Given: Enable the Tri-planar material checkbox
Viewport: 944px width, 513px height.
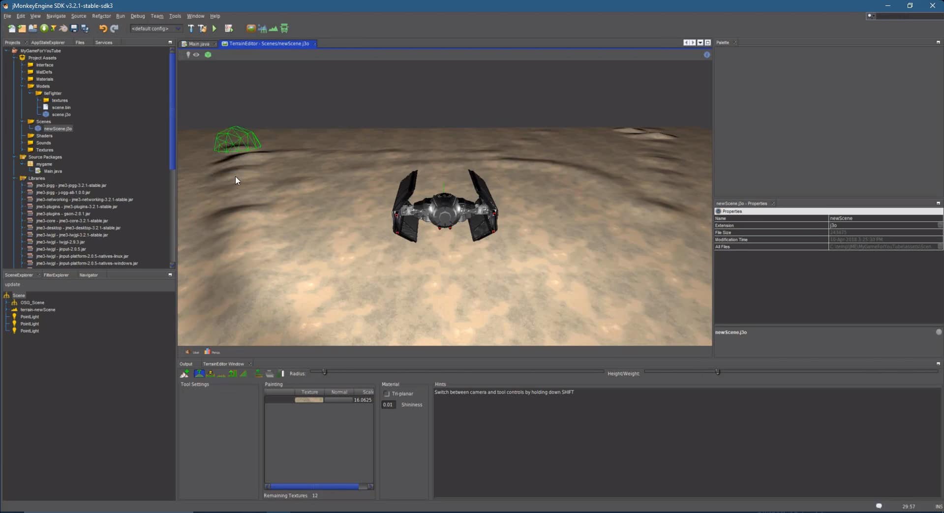Looking at the screenshot, I should click(x=387, y=393).
